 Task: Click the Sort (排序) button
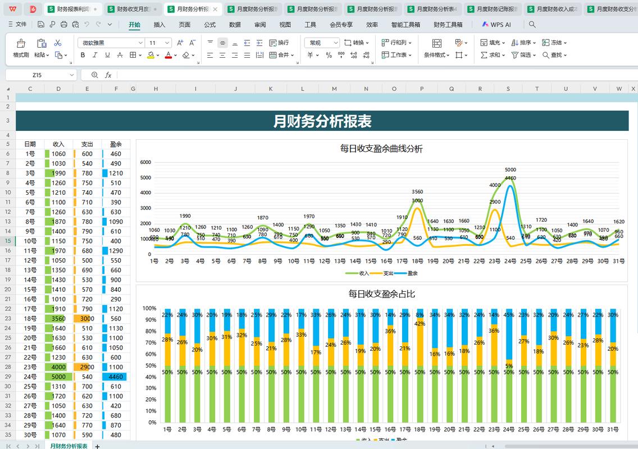click(x=523, y=43)
